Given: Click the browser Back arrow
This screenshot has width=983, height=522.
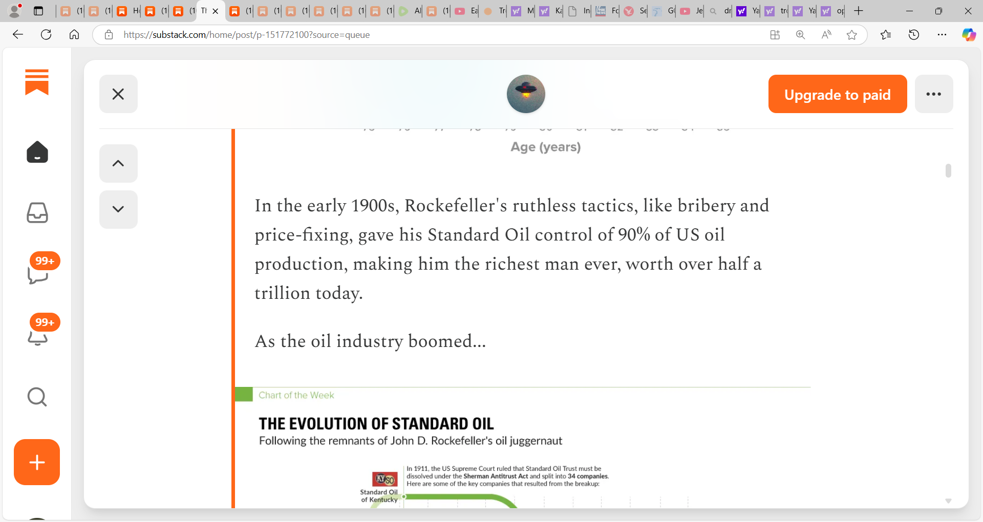Looking at the screenshot, I should (x=18, y=35).
